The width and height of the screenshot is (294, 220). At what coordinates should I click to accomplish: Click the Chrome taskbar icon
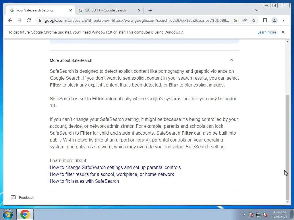[25, 214]
